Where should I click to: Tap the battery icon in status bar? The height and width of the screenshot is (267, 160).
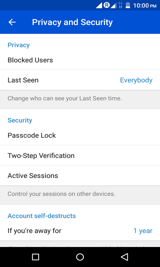[128, 5]
